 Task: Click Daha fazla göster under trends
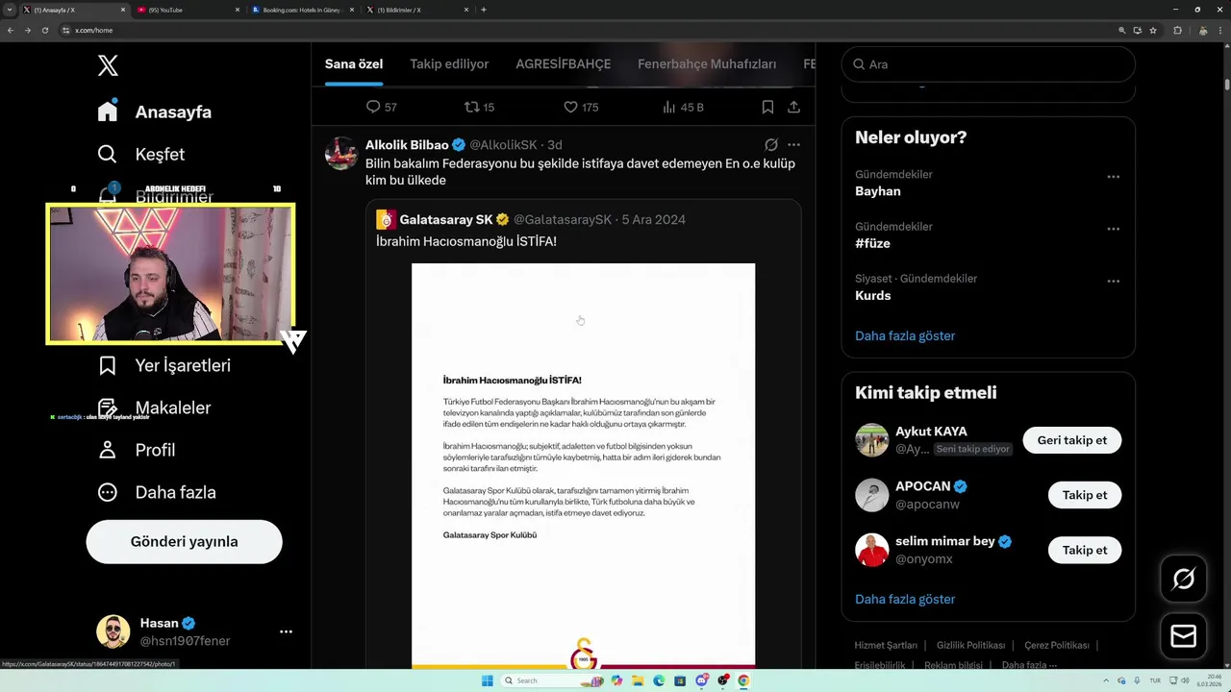click(905, 335)
